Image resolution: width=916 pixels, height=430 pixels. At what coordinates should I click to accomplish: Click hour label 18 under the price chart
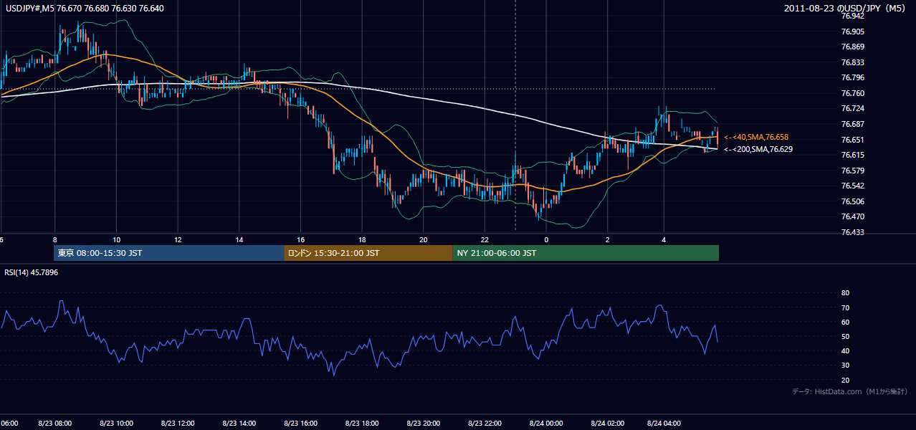click(362, 239)
